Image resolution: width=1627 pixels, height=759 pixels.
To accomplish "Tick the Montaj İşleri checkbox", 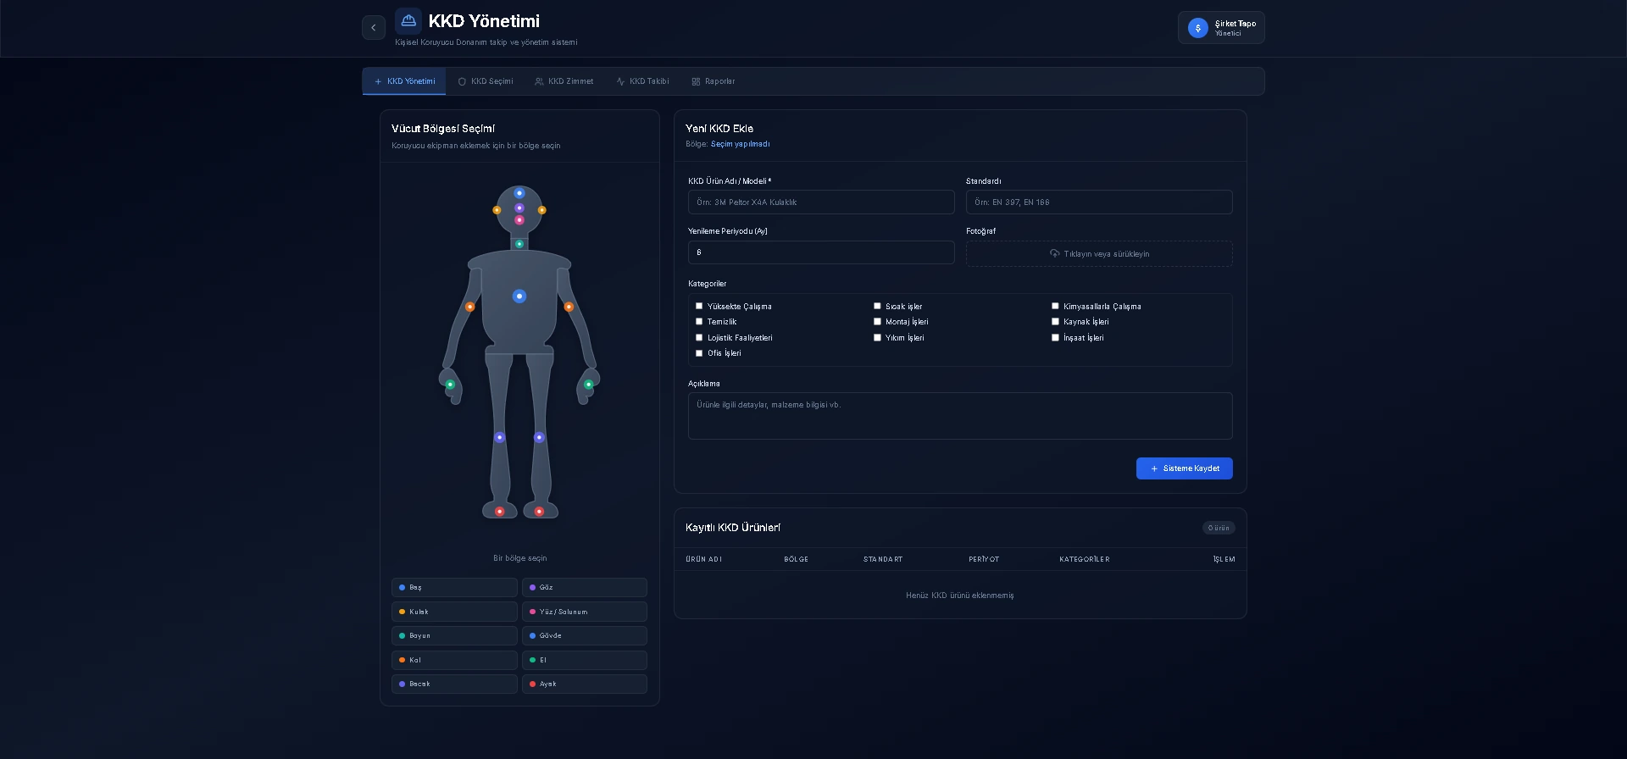I will (x=877, y=322).
